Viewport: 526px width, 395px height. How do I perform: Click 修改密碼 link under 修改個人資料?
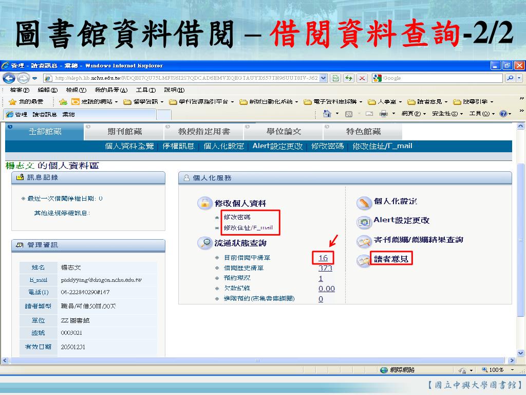pos(237,217)
